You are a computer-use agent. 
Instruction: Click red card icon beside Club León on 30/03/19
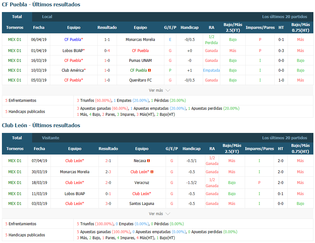[152, 172]
